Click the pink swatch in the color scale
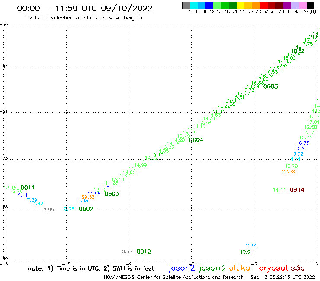The height and width of the screenshot is (281, 320). coord(303,5)
